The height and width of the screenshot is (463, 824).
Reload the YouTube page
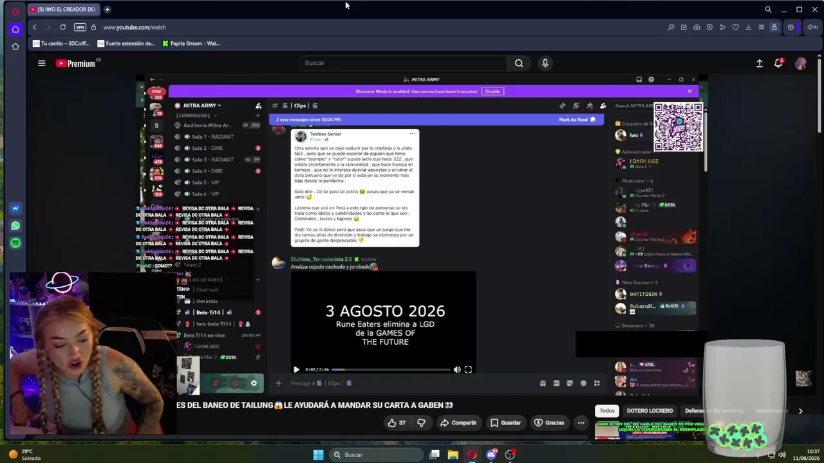point(62,27)
